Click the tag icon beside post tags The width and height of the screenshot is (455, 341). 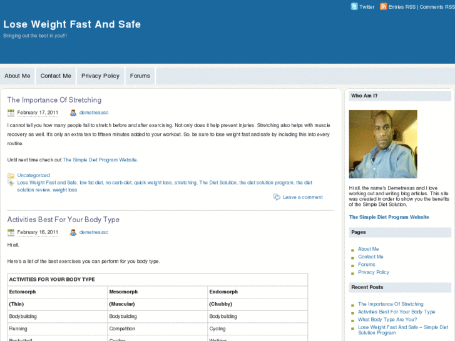(11, 183)
